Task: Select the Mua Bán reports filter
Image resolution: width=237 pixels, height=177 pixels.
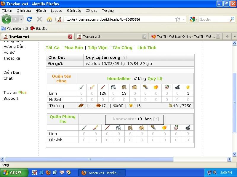Action: click(73, 48)
